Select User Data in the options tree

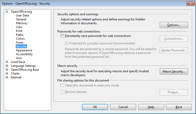tap(22, 15)
